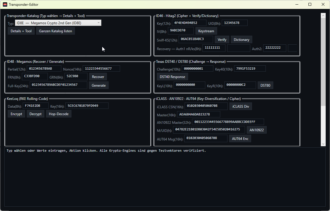Screen dimensions: 330x211
Task: Click the scrollbar down arrow
Action: (x=323, y=144)
